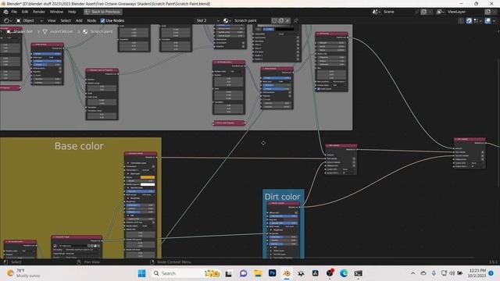Open Task View on taskbar
The width and height of the screenshot is (500, 281).
[x=229, y=273]
